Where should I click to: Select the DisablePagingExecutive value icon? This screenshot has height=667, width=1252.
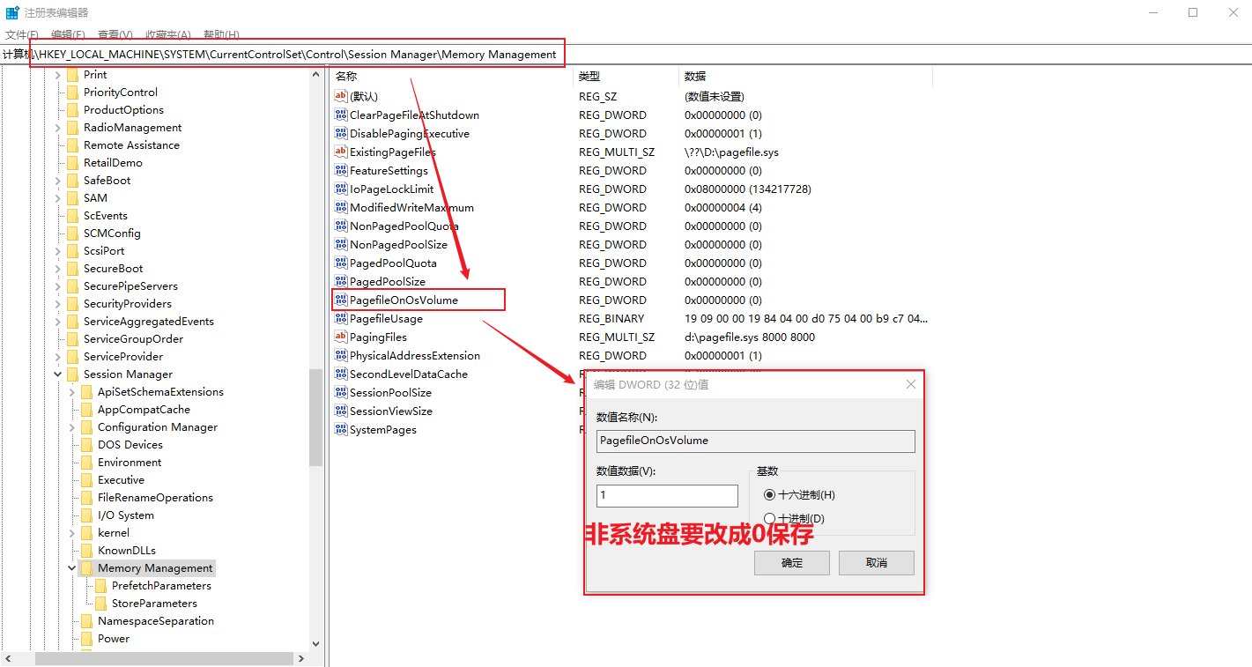(x=341, y=134)
